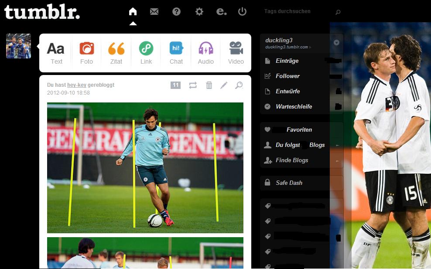This screenshot has width=431, height=269.
Task: Create a new Zitat quote post
Action: [x=116, y=53]
